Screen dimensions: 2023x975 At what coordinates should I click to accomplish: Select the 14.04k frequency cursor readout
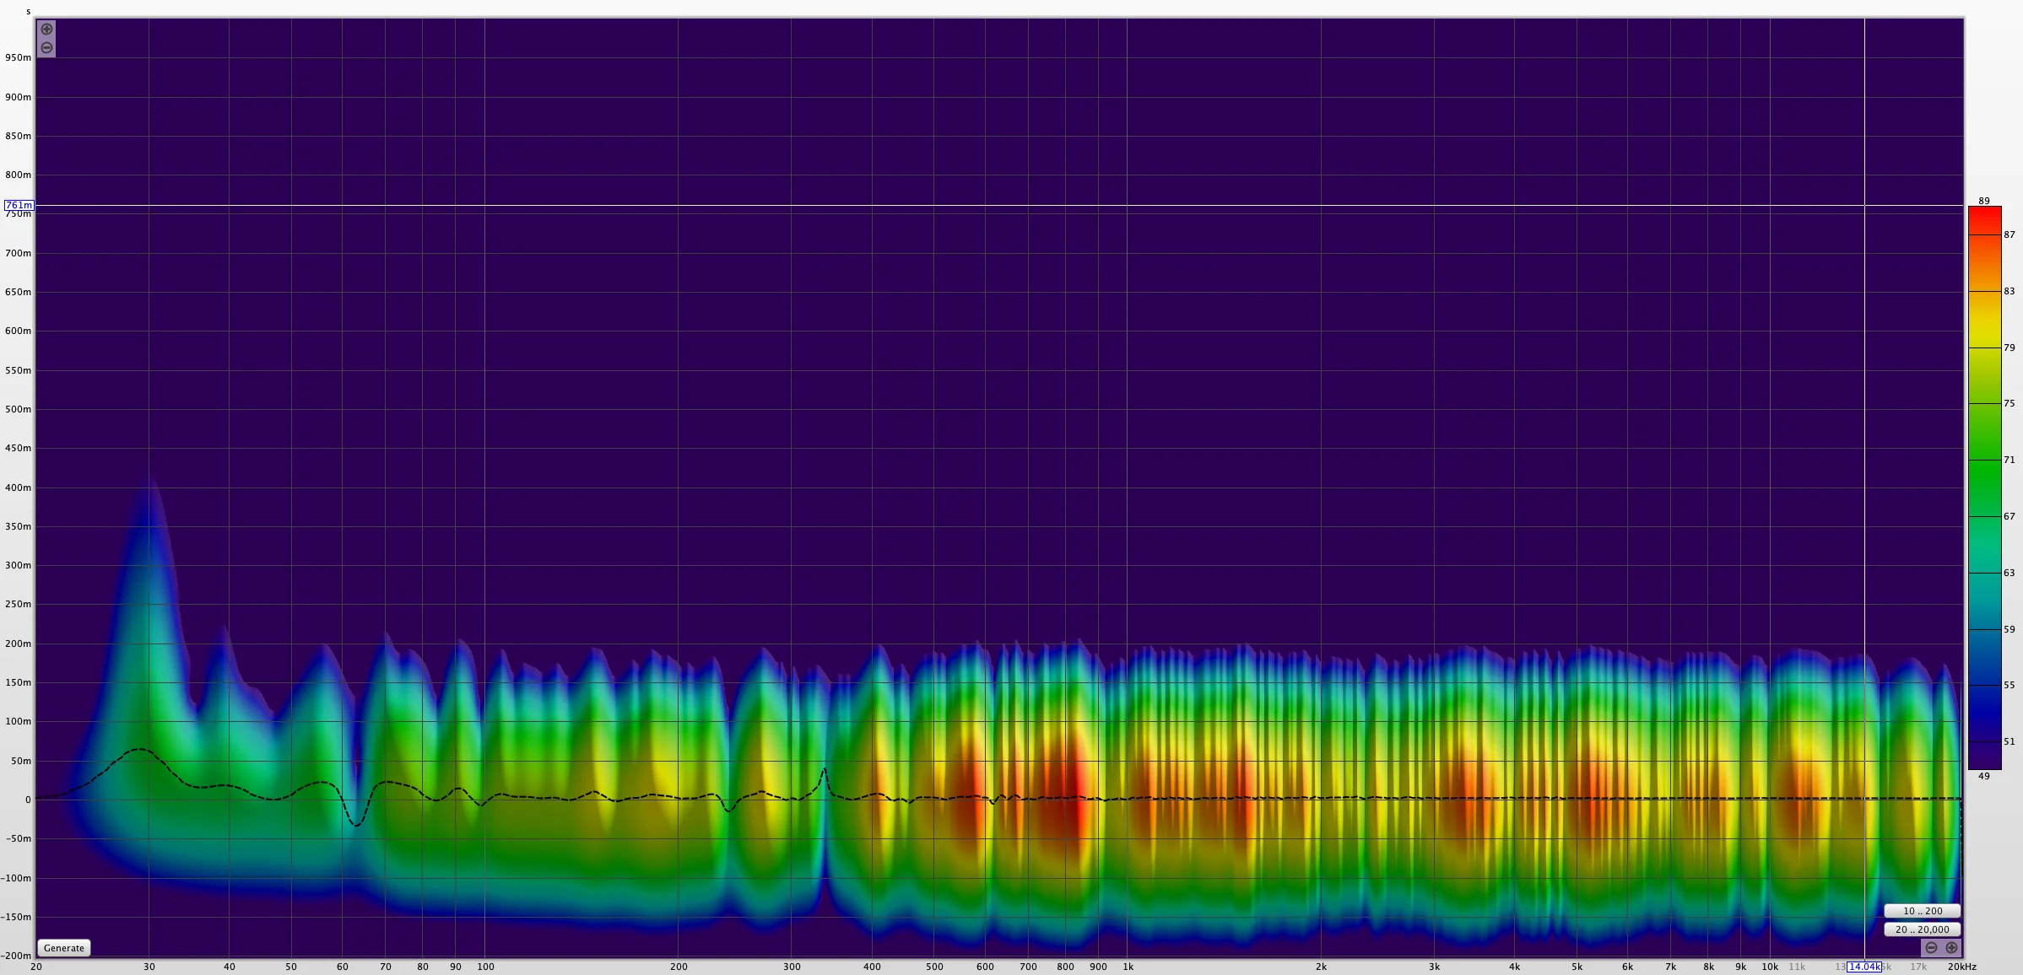pos(1864,967)
